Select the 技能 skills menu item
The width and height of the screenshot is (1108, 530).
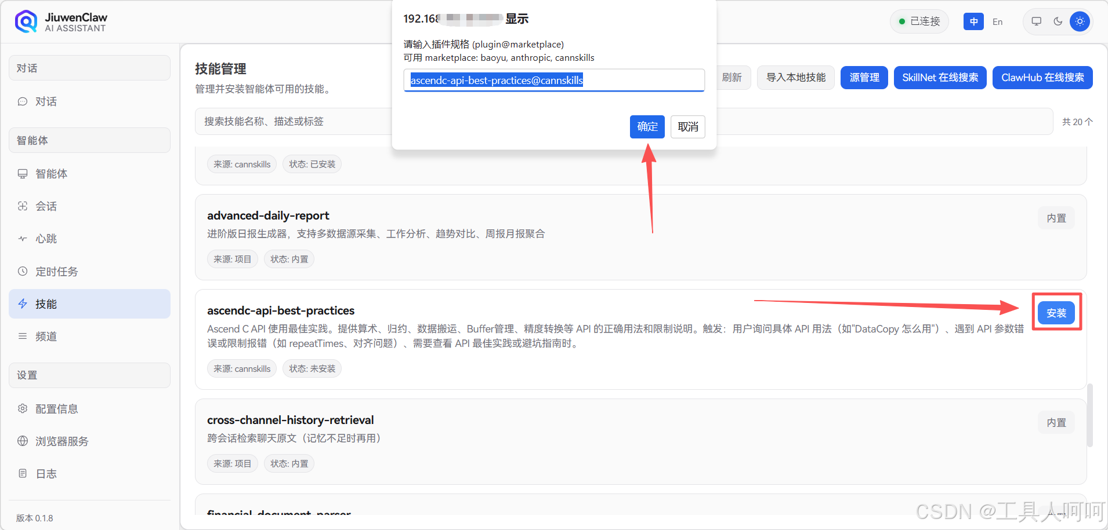89,304
